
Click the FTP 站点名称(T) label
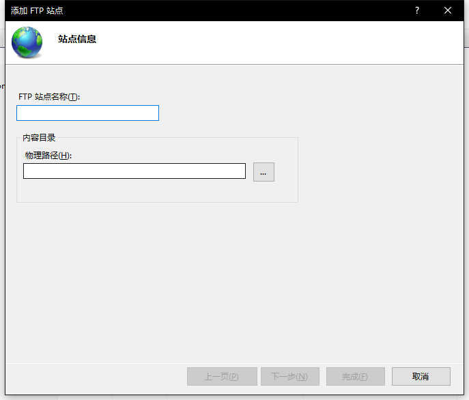[49, 97]
